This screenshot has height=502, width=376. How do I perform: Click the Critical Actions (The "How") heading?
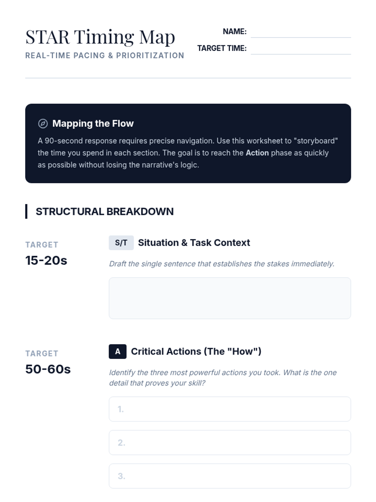196,351
